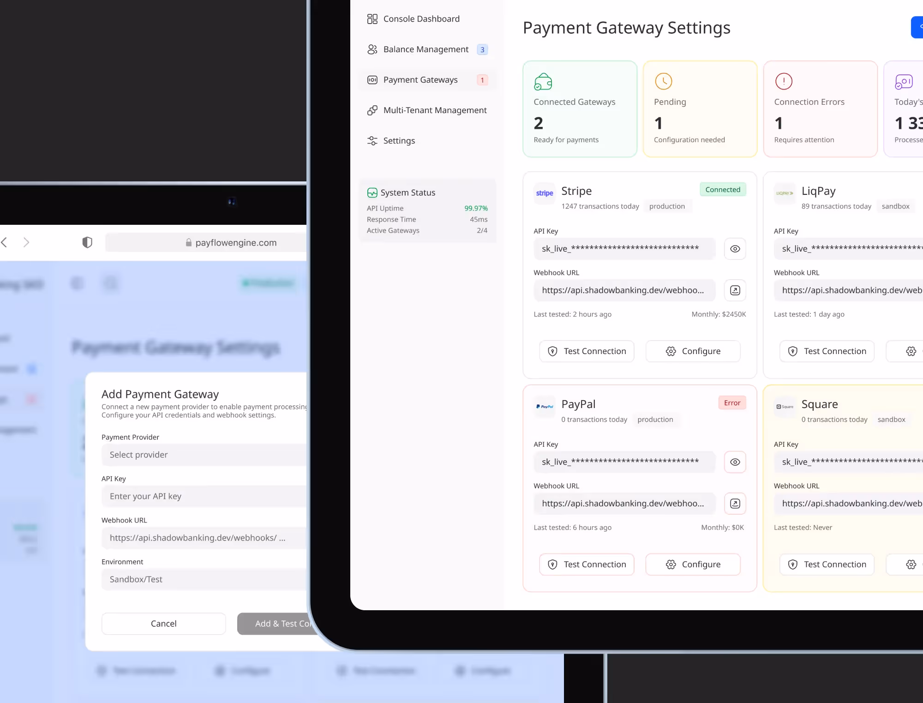This screenshot has height=703, width=923.
Task: Click the Connection Errors alert icon
Action: click(x=784, y=81)
